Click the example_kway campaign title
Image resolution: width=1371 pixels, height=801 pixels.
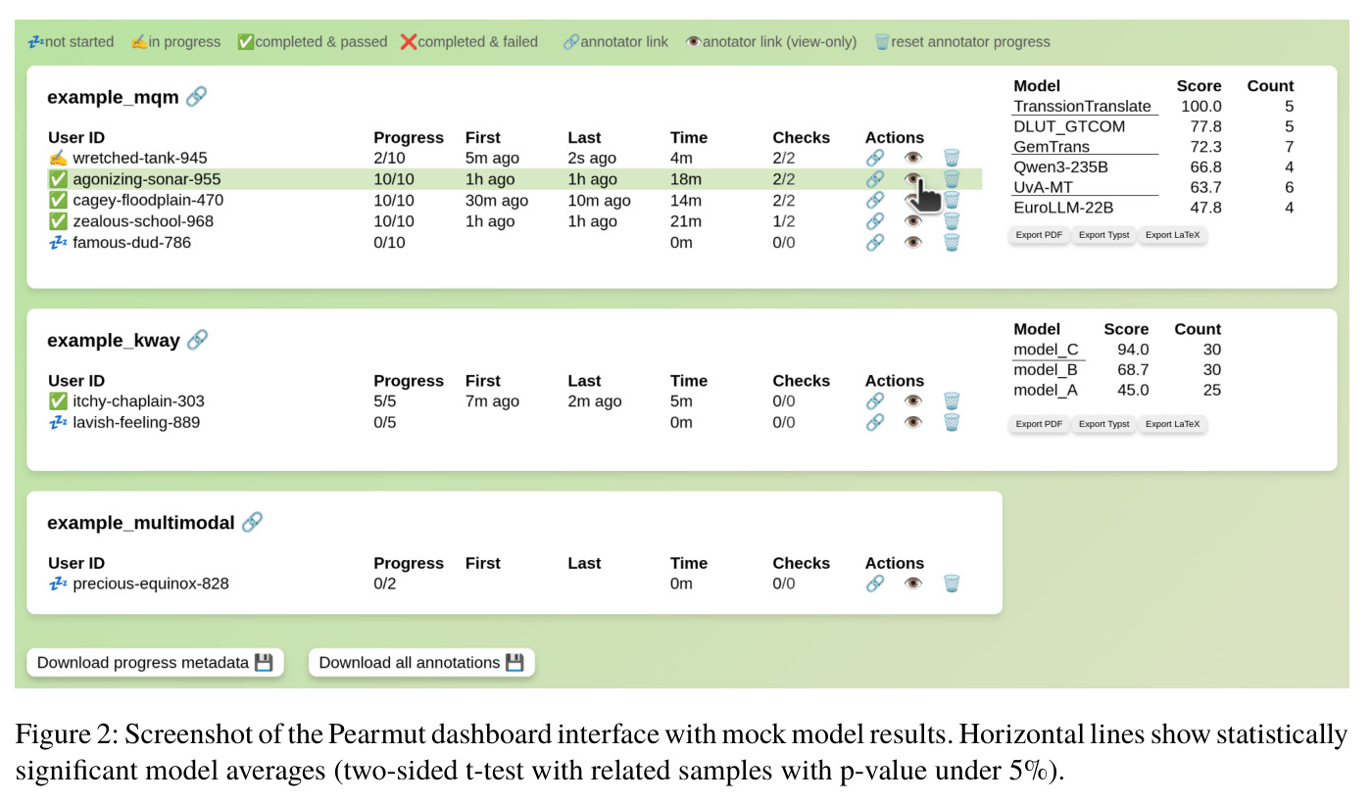114,341
